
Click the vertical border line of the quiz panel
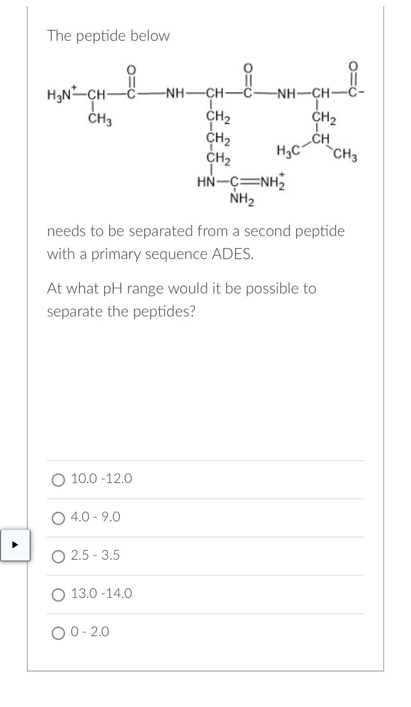pos(28,348)
